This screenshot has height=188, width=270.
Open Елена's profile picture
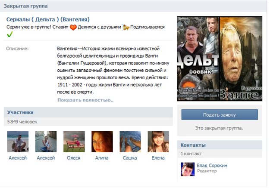pos(158,142)
